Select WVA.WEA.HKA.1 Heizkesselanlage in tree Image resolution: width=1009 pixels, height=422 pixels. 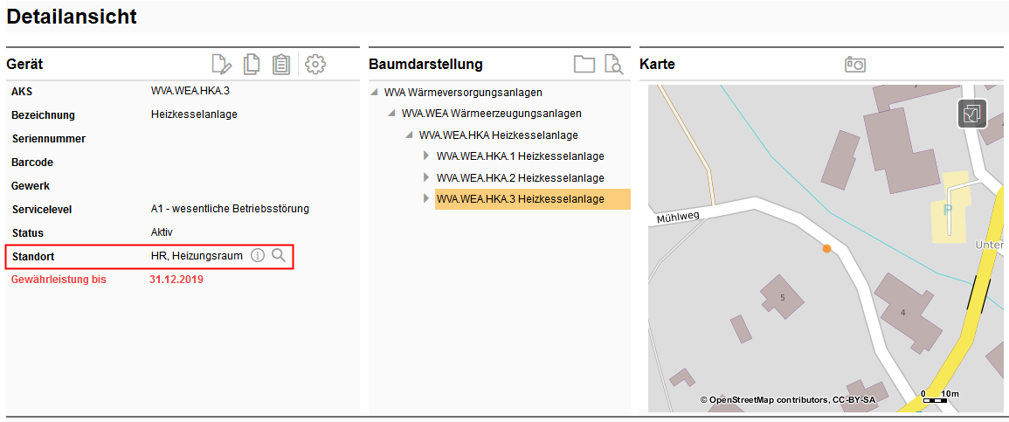pos(520,156)
